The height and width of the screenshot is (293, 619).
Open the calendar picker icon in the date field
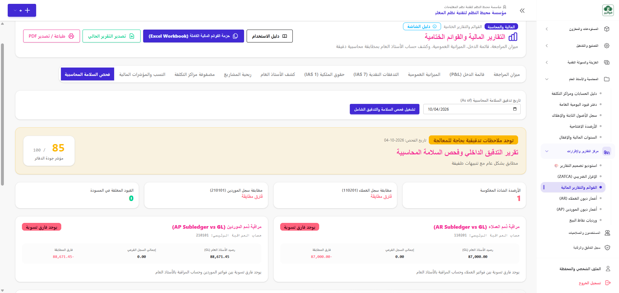click(515, 109)
